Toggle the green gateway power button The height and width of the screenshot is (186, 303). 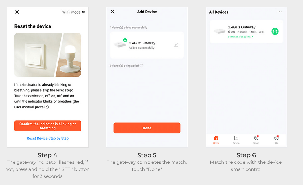275,32
